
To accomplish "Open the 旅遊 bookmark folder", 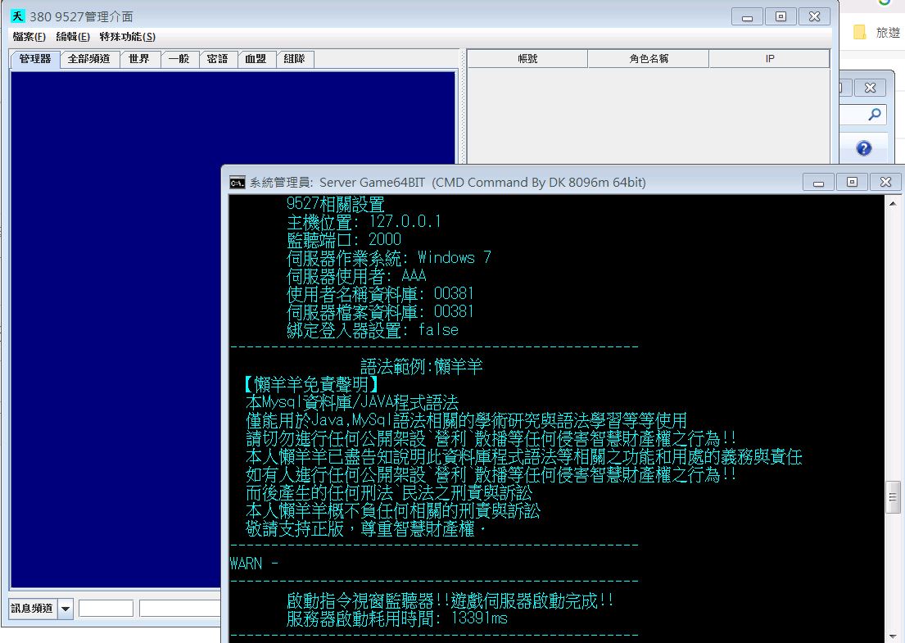I will coord(877,32).
